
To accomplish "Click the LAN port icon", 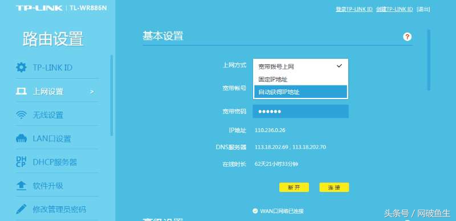I will [x=21, y=139].
